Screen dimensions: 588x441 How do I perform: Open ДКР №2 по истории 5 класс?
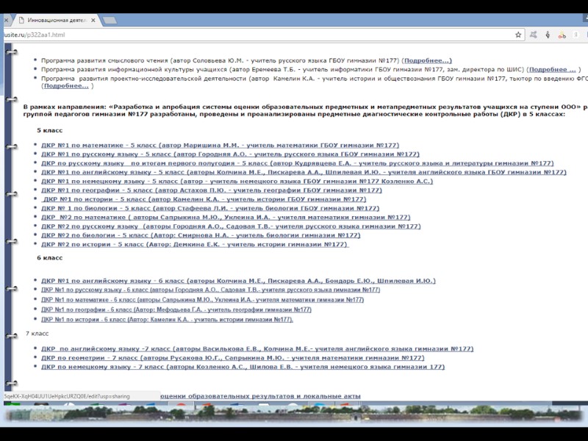tap(195, 244)
